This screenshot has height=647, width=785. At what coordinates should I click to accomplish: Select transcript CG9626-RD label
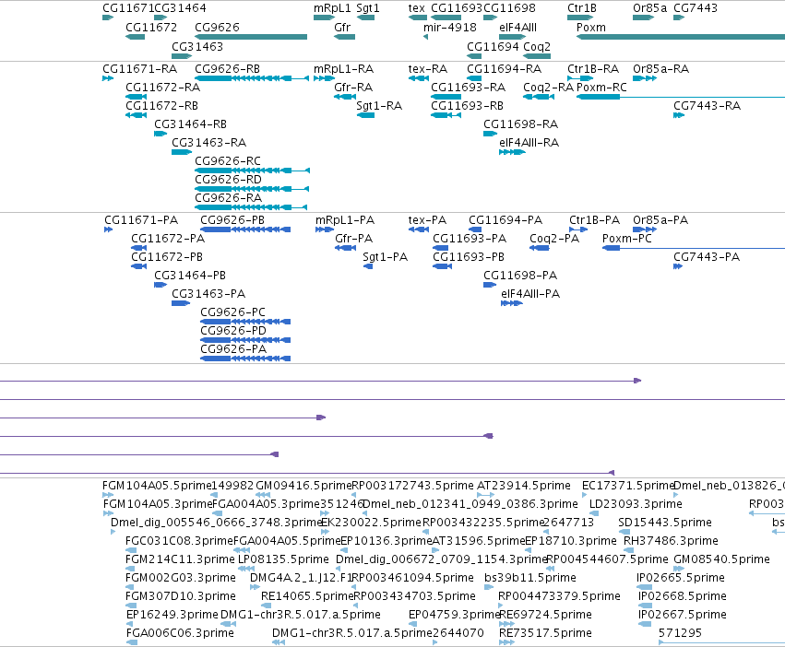tap(228, 179)
